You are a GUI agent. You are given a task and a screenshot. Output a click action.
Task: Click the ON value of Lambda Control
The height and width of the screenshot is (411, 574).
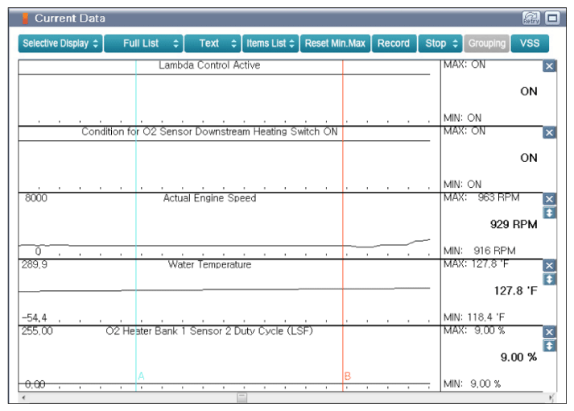click(x=529, y=91)
